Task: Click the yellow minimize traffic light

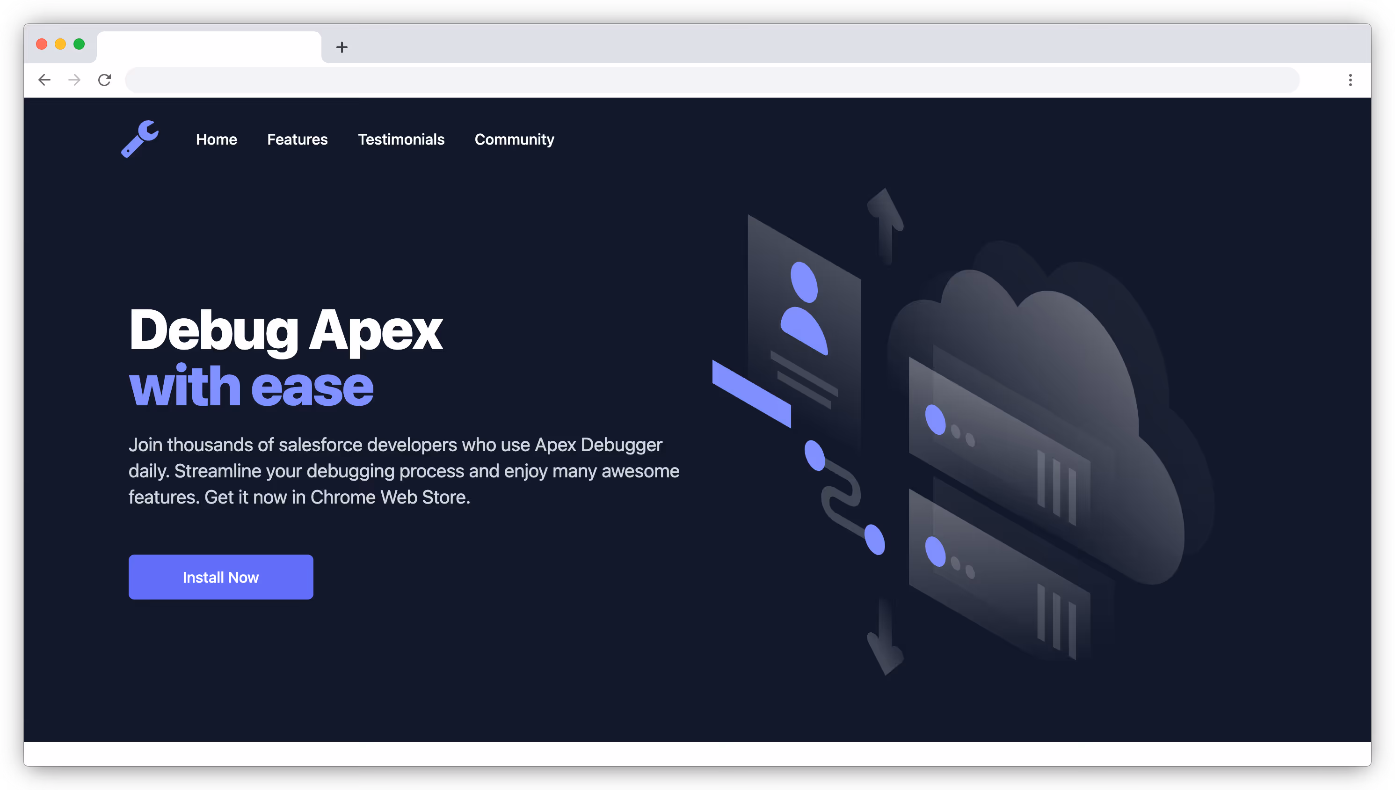Action: click(x=61, y=44)
